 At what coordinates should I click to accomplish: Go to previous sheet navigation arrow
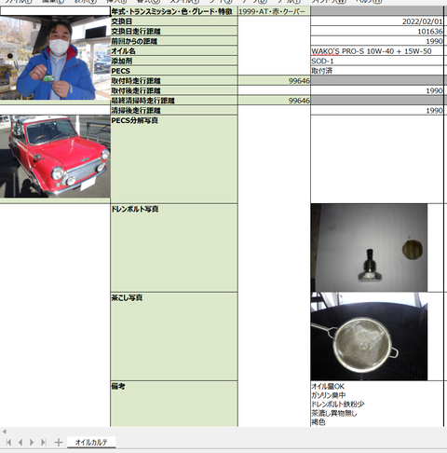20,442
